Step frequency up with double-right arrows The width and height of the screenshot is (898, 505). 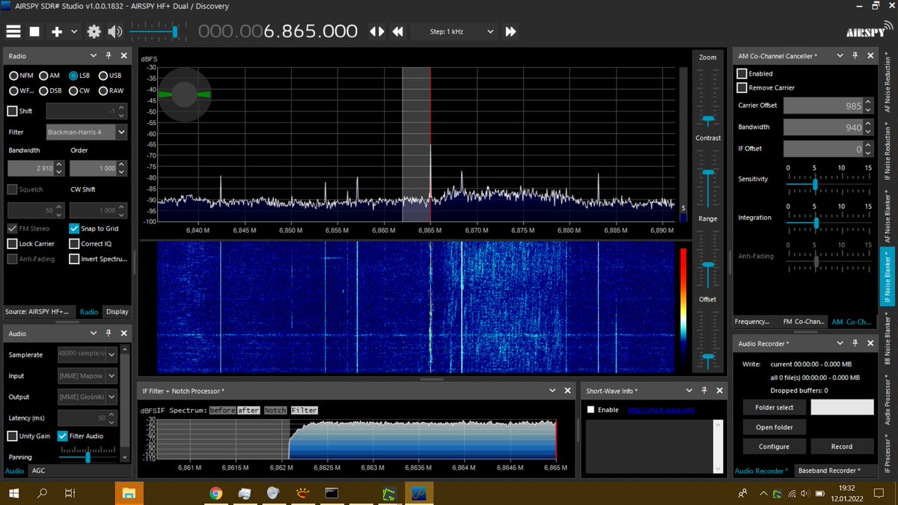[510, 31]
